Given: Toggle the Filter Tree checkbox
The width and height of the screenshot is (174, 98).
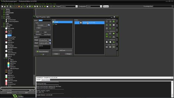Looking at the screenshot, I should pyautogui.click(x=28, y=90).
